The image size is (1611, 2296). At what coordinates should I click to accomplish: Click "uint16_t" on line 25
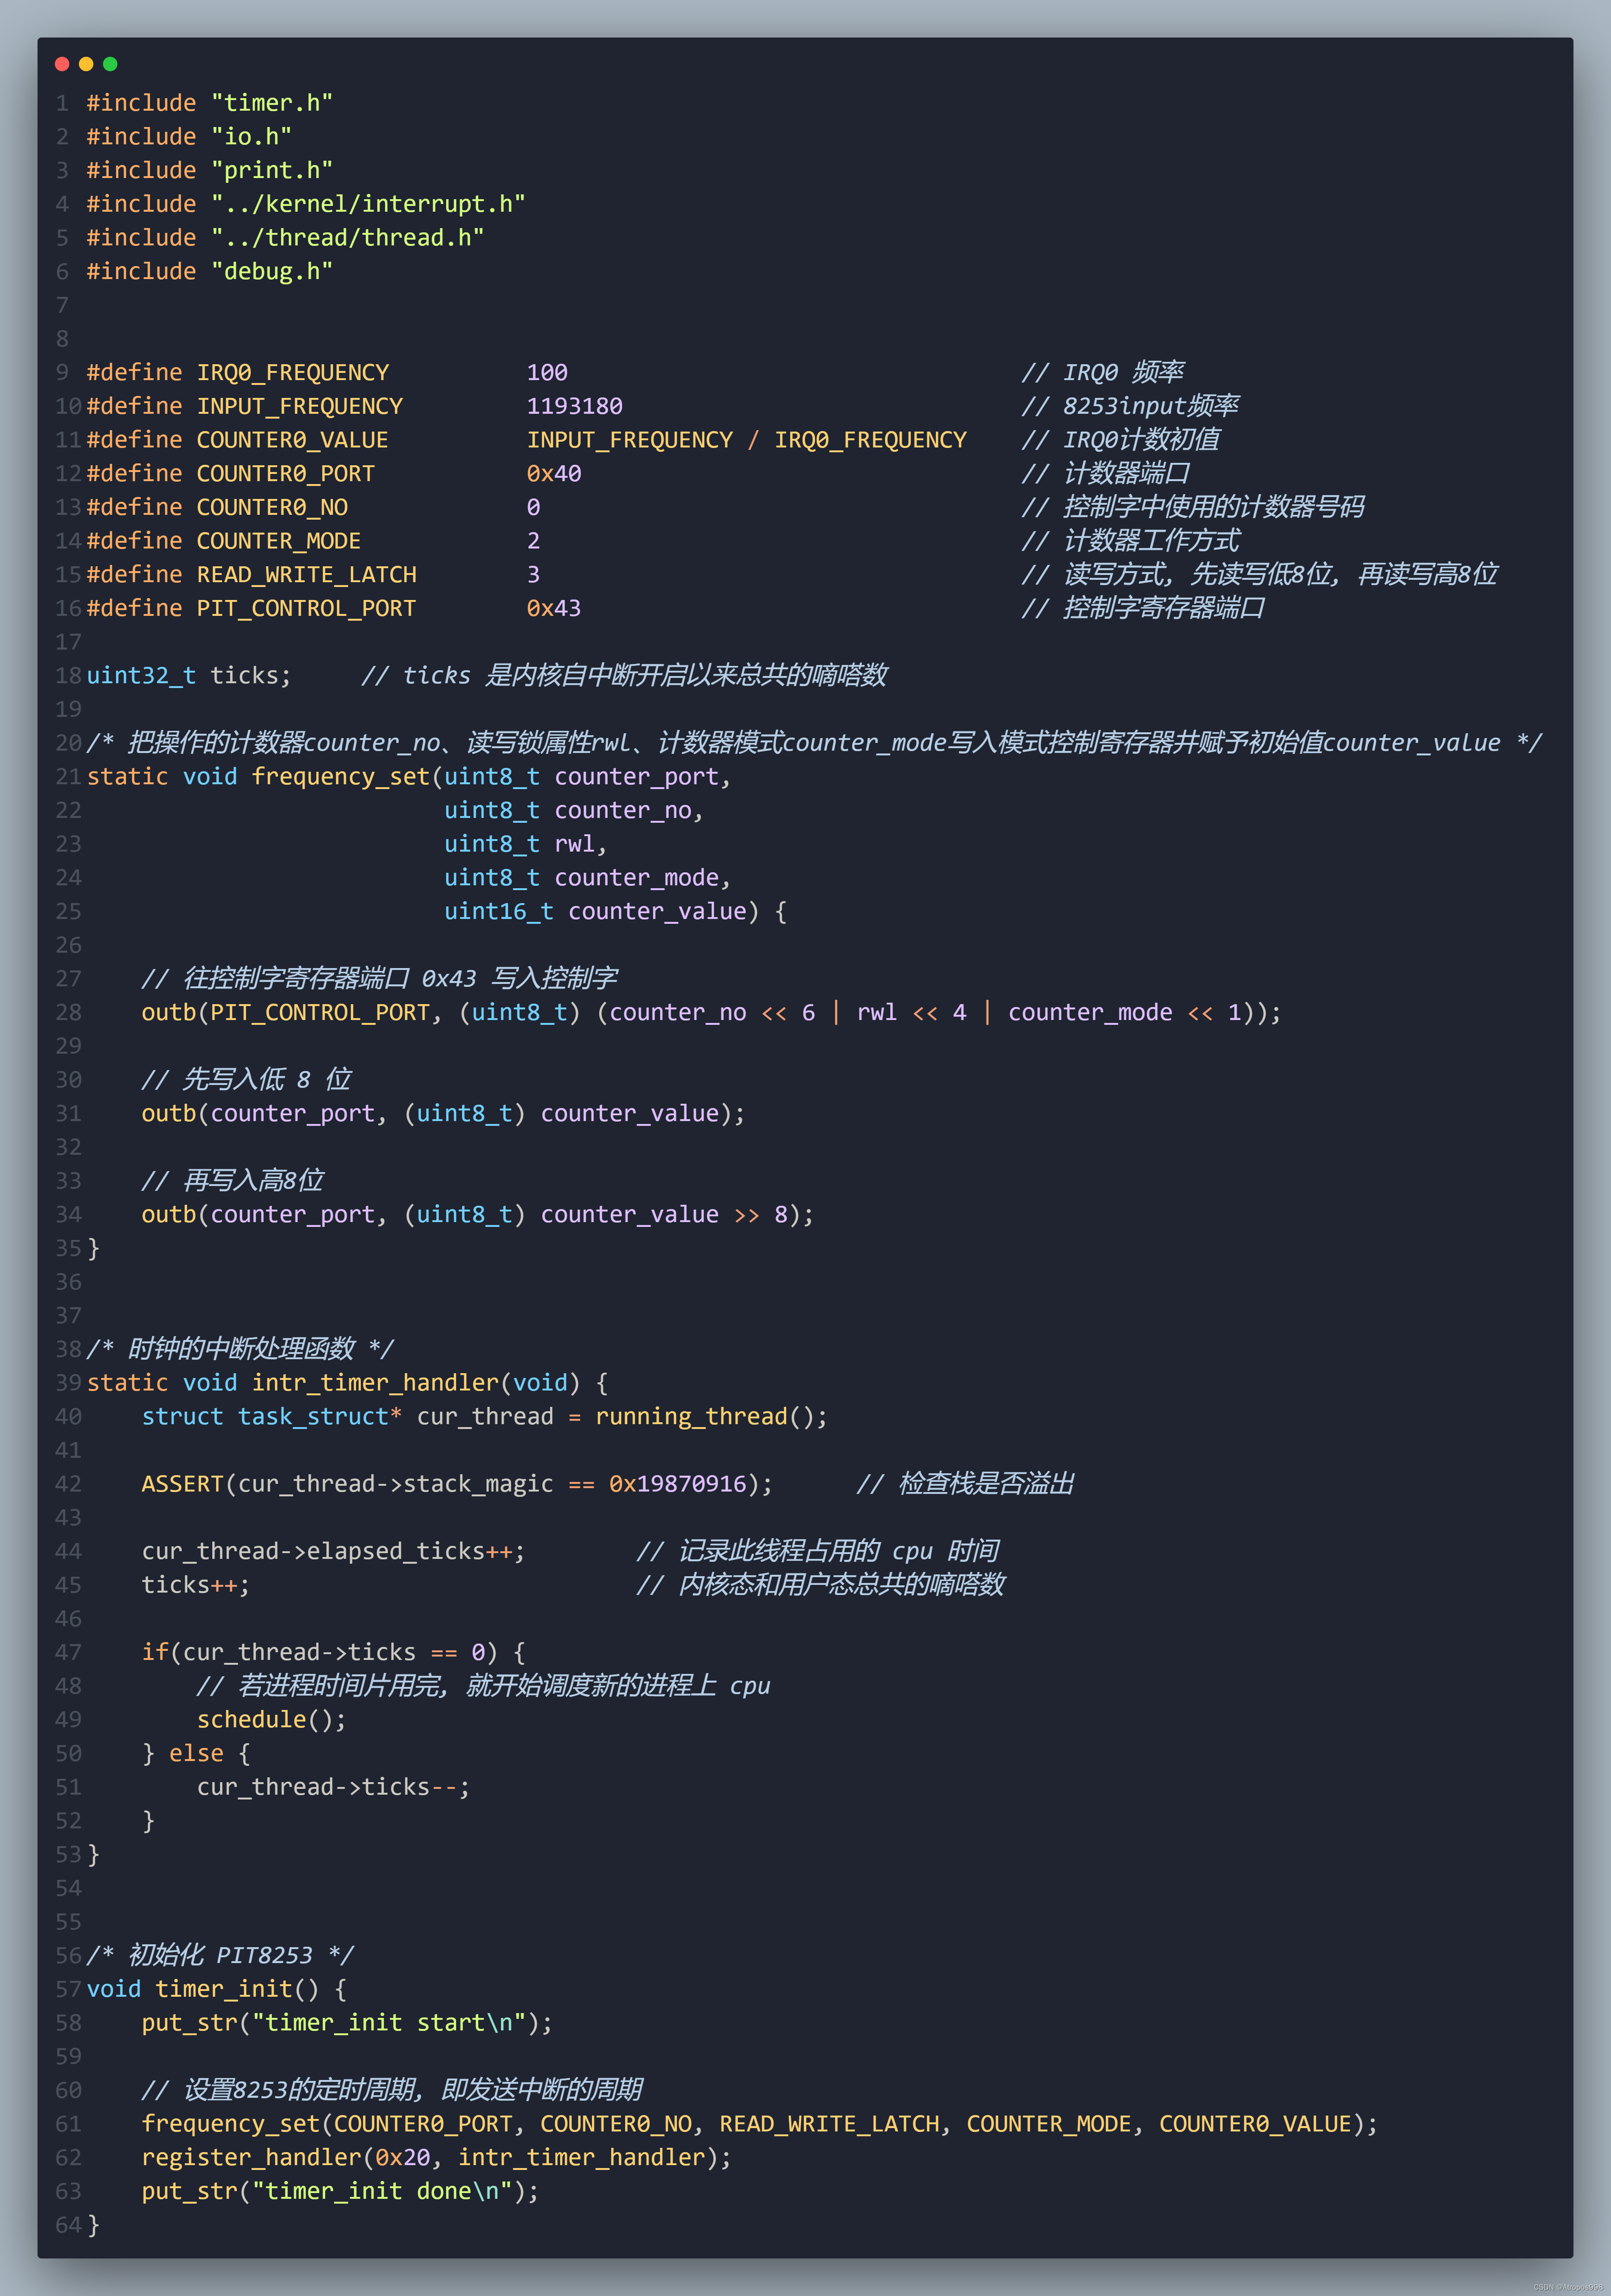tap(499, 912)
